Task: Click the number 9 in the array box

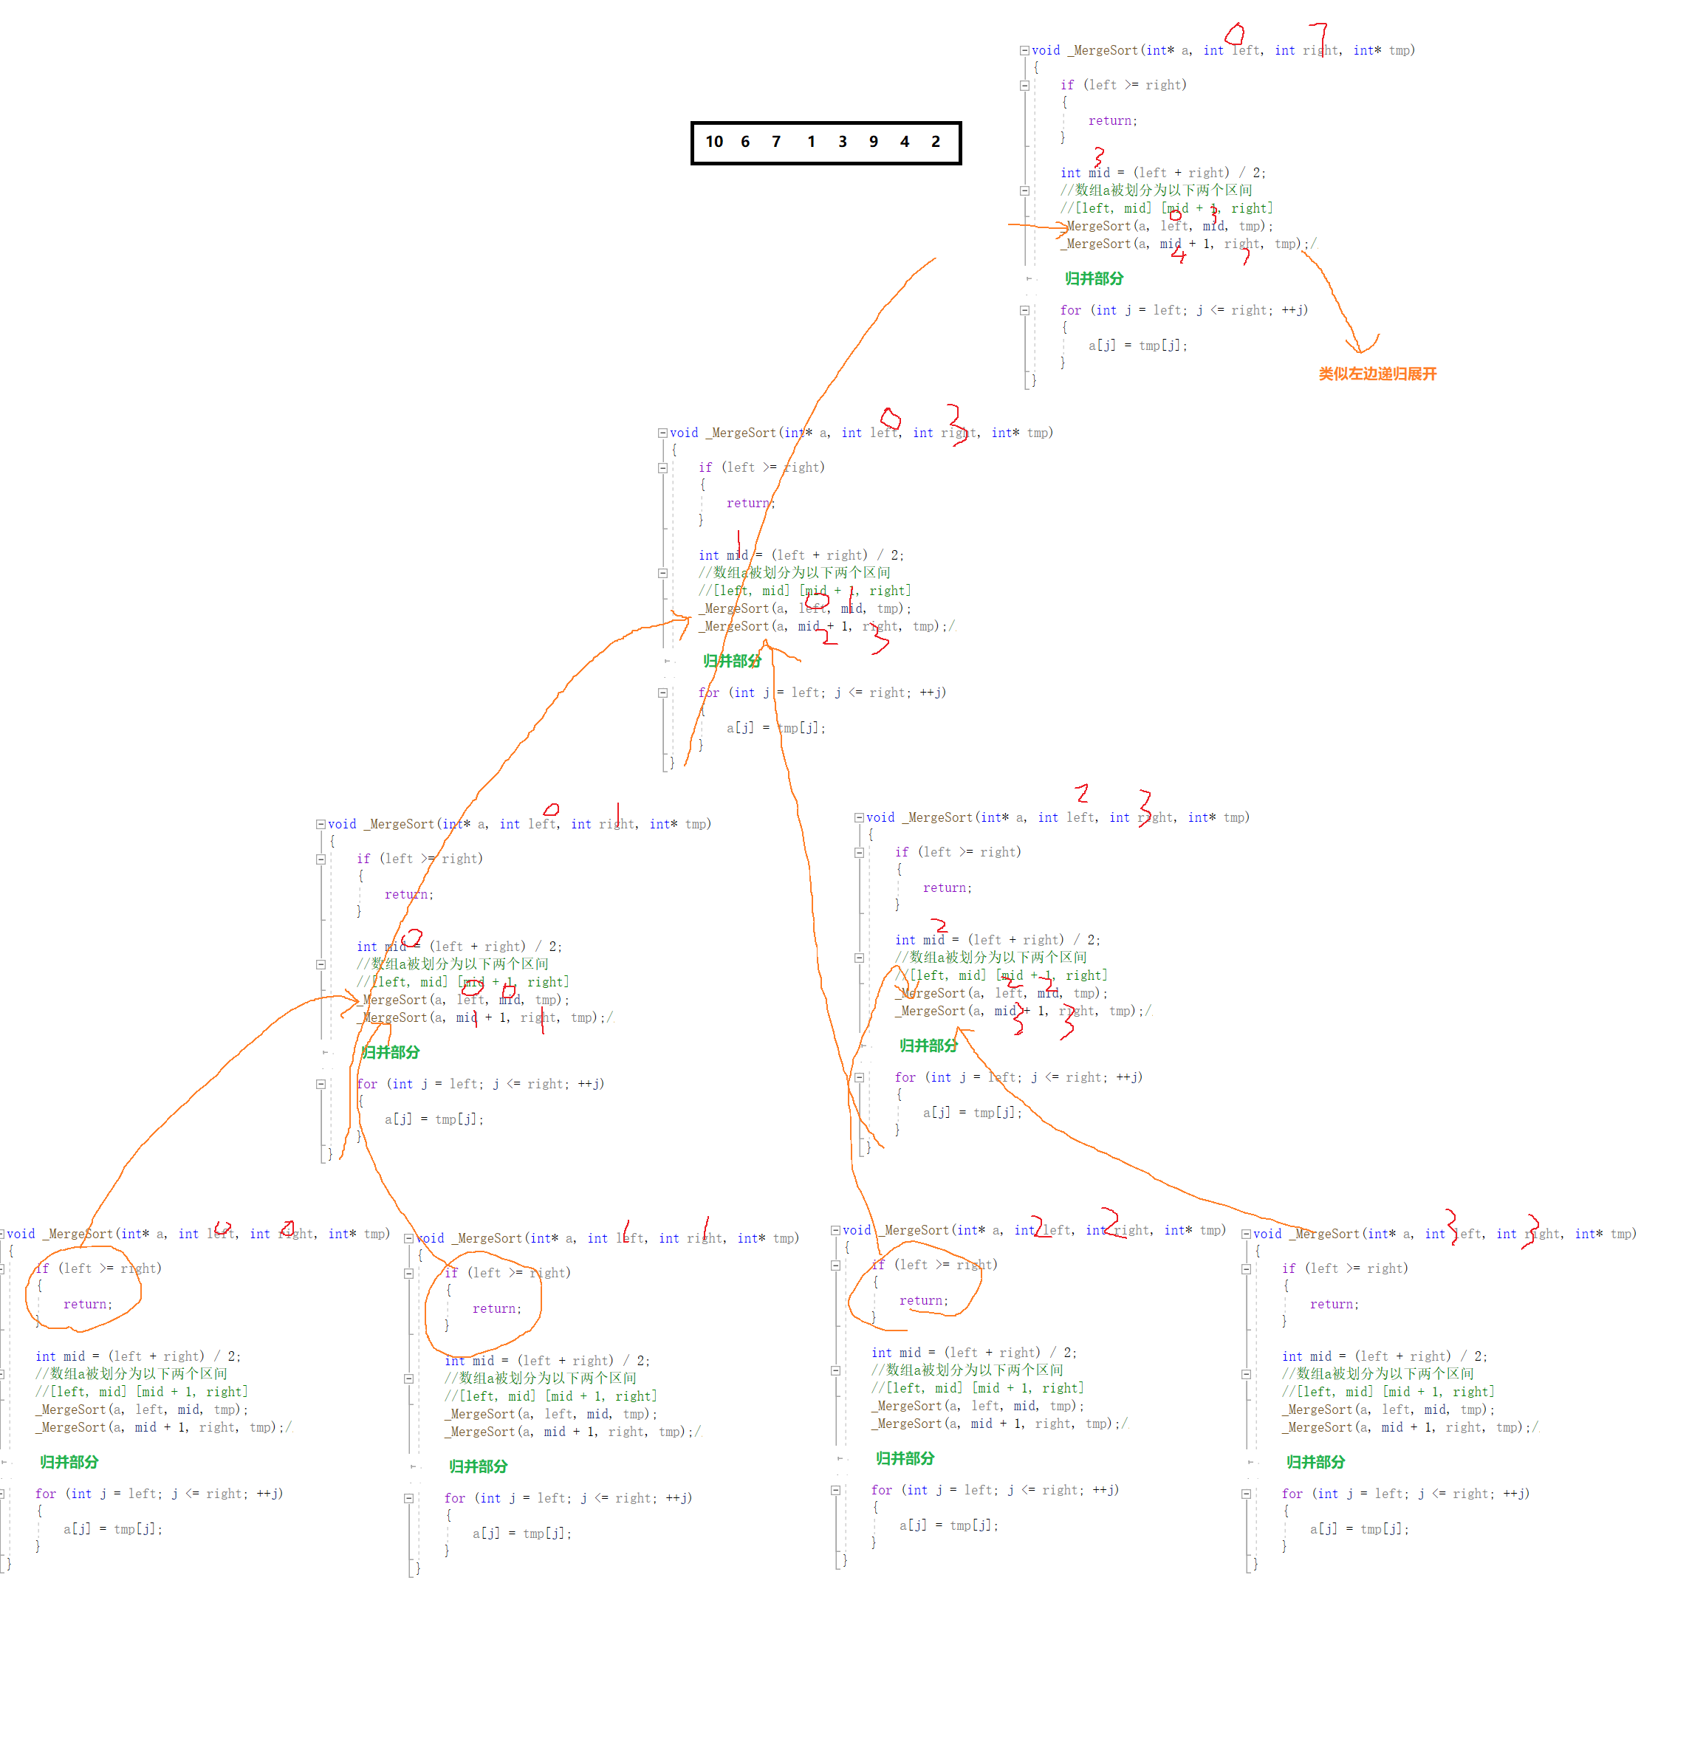Action: [874, 142]
